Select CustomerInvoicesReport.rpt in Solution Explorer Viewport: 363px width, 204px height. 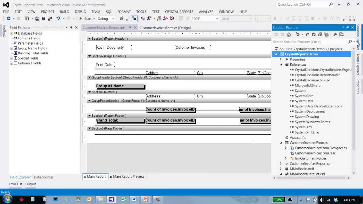(310, 164)
